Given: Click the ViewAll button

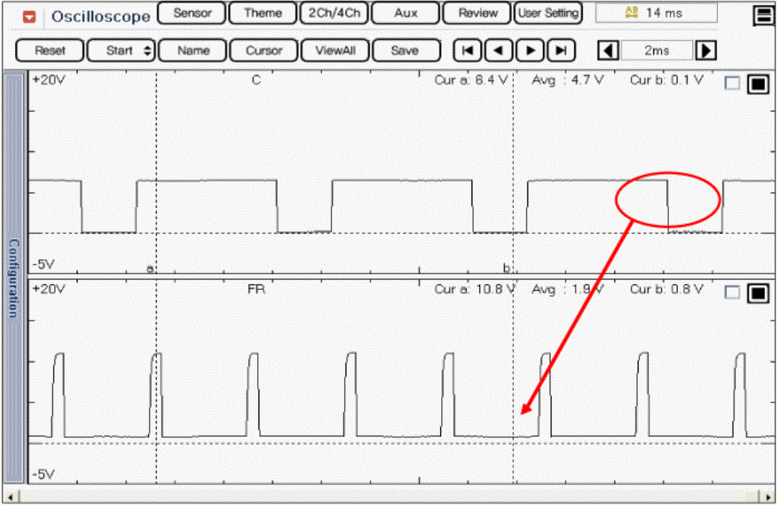Looking at the screenshot, I should (334, 51).
